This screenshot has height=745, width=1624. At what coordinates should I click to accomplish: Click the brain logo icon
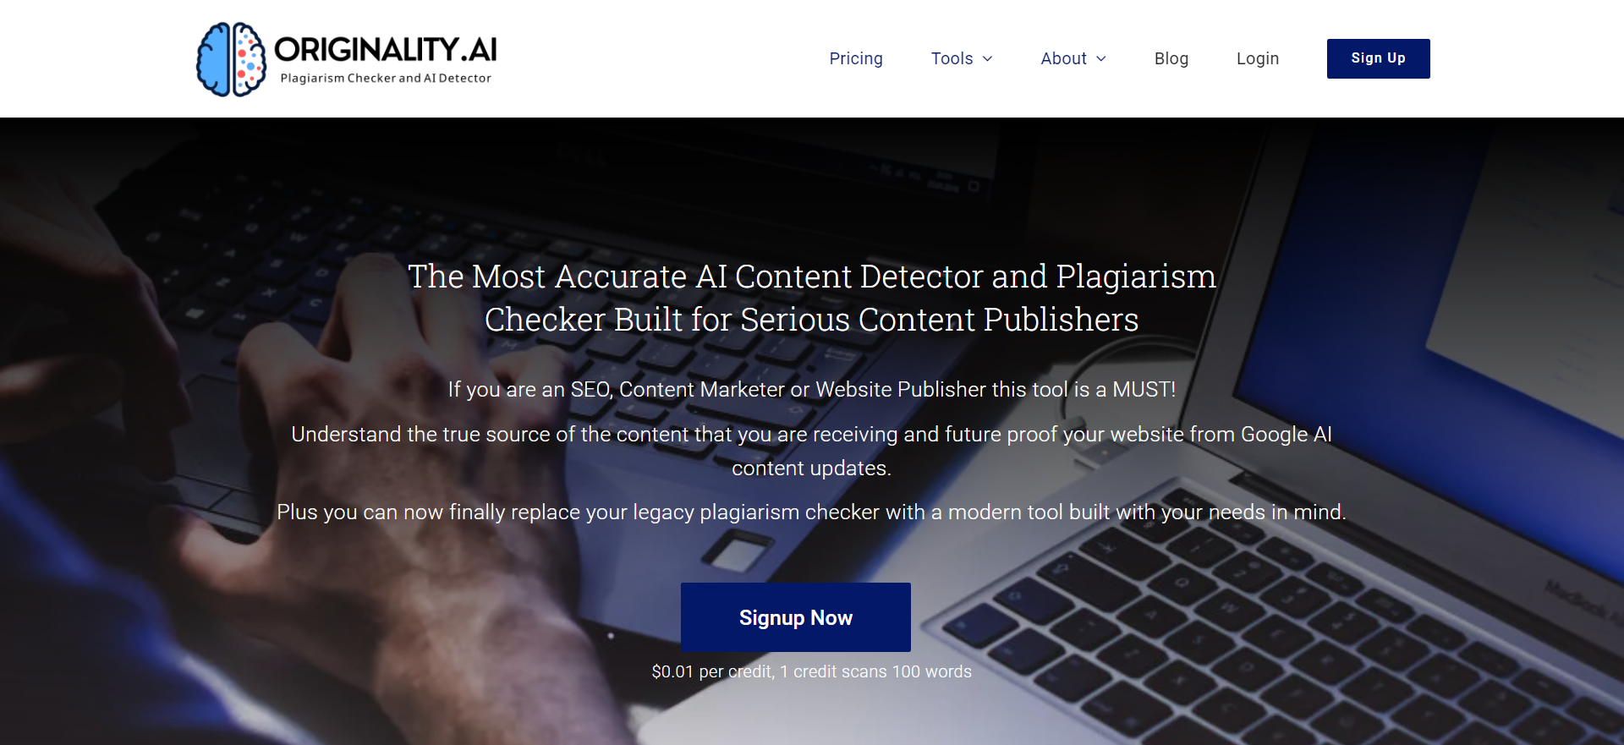[231, 59]
